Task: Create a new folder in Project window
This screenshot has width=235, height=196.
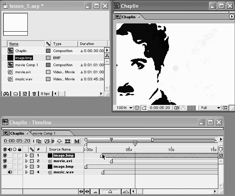Action: pos(16,94)
